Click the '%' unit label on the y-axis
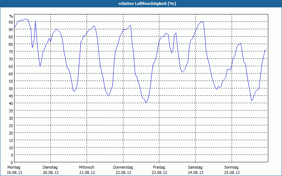 pos(11,16)
